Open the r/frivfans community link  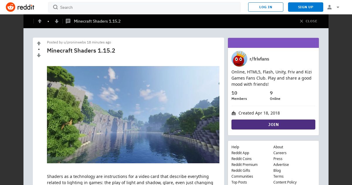point(259,59)
